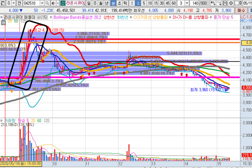Screen dimensions: 252x168
Task: Switch to daily 일 chart period
Action: coord(89,3)
